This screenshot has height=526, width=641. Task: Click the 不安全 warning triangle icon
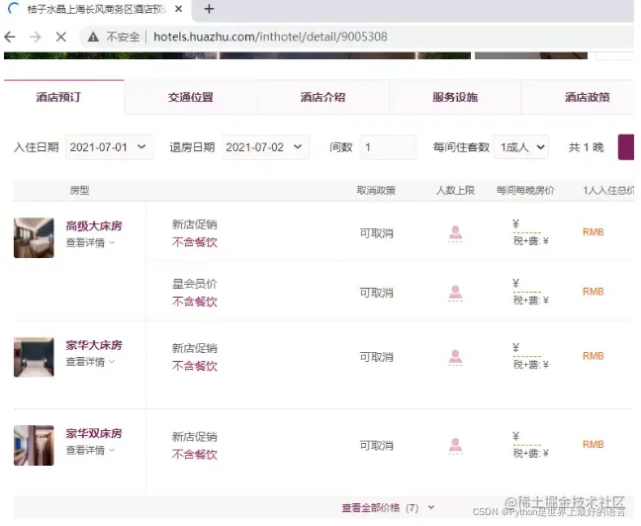93,38
